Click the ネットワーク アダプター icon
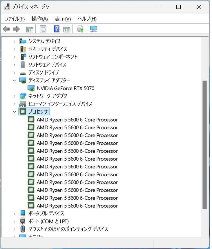 coord(23,96)
